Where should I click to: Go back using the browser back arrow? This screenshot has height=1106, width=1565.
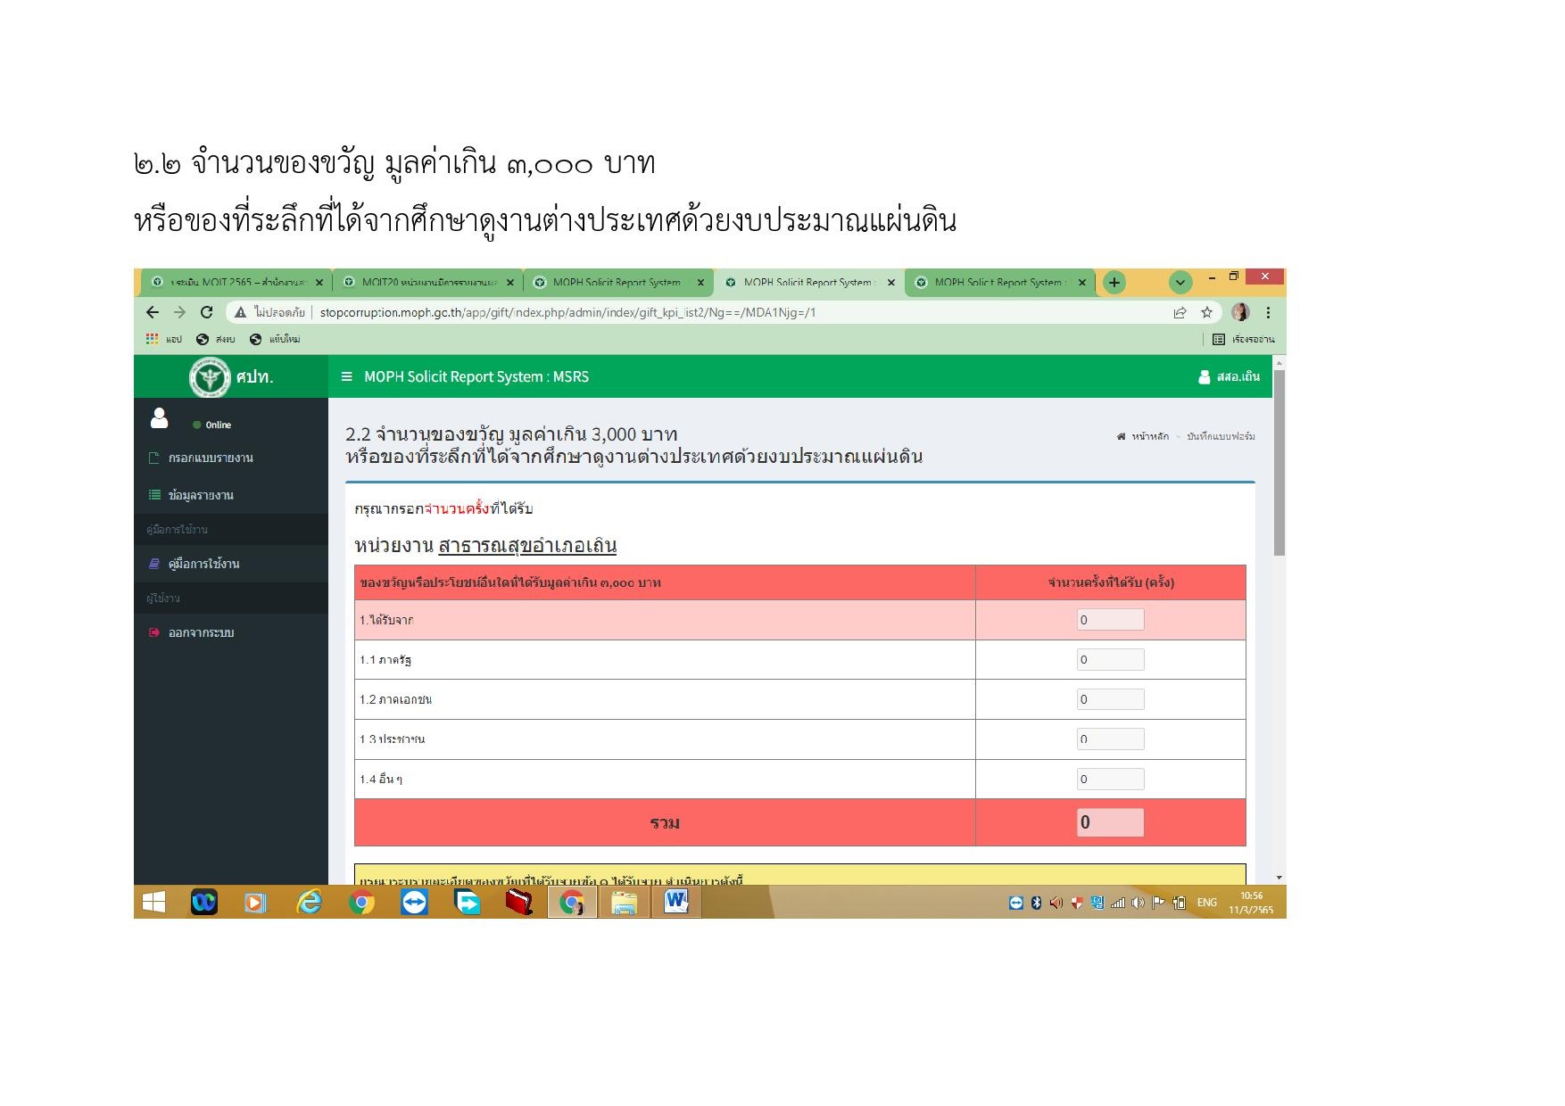(x=153, y=312)
